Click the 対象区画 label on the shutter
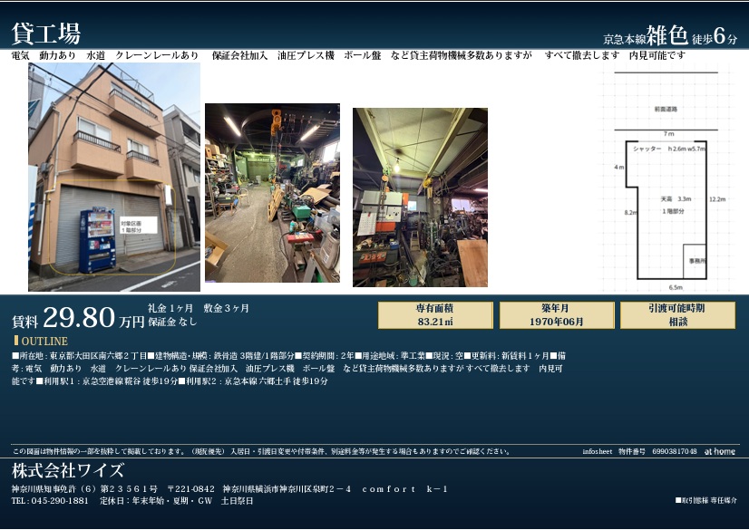Screen dimensions: 749x530 click(x=137, y=223)
